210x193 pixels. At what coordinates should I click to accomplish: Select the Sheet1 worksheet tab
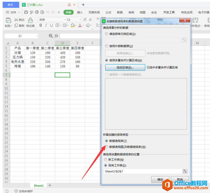[x=39, y=185]
